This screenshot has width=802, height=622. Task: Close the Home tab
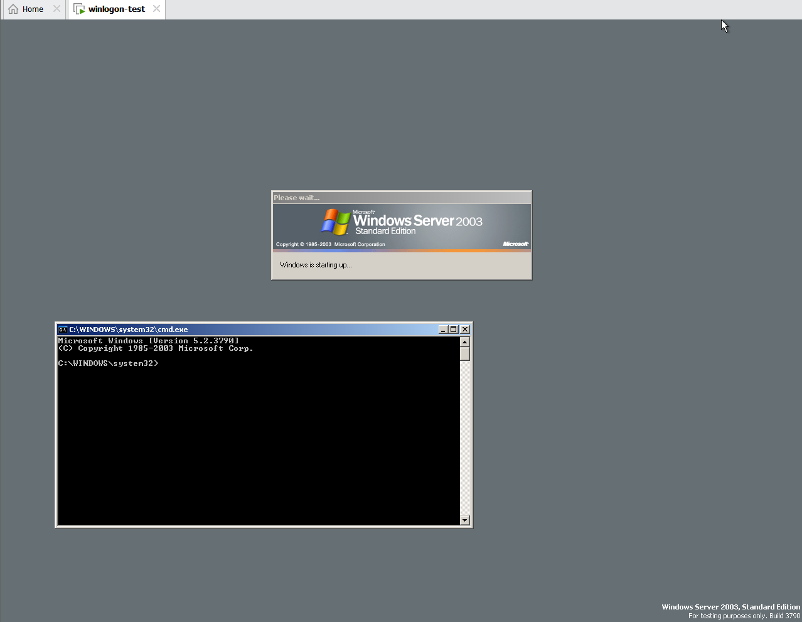pos(56,9)
